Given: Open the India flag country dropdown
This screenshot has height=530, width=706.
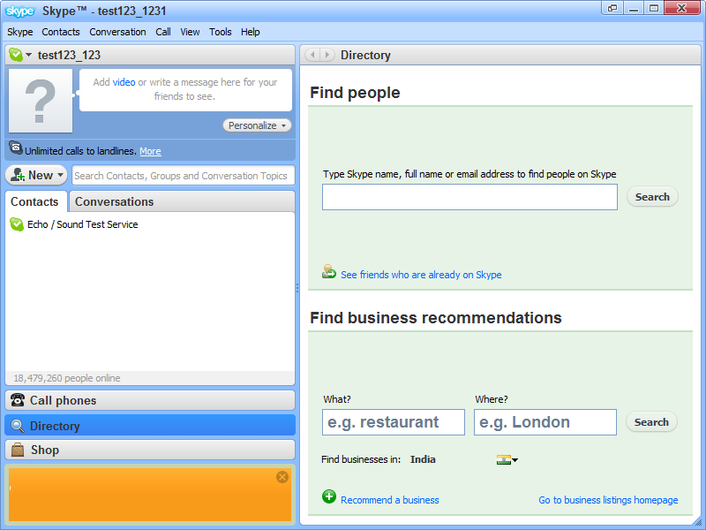Looking at the screenshot, I should (x=507, y=459).
